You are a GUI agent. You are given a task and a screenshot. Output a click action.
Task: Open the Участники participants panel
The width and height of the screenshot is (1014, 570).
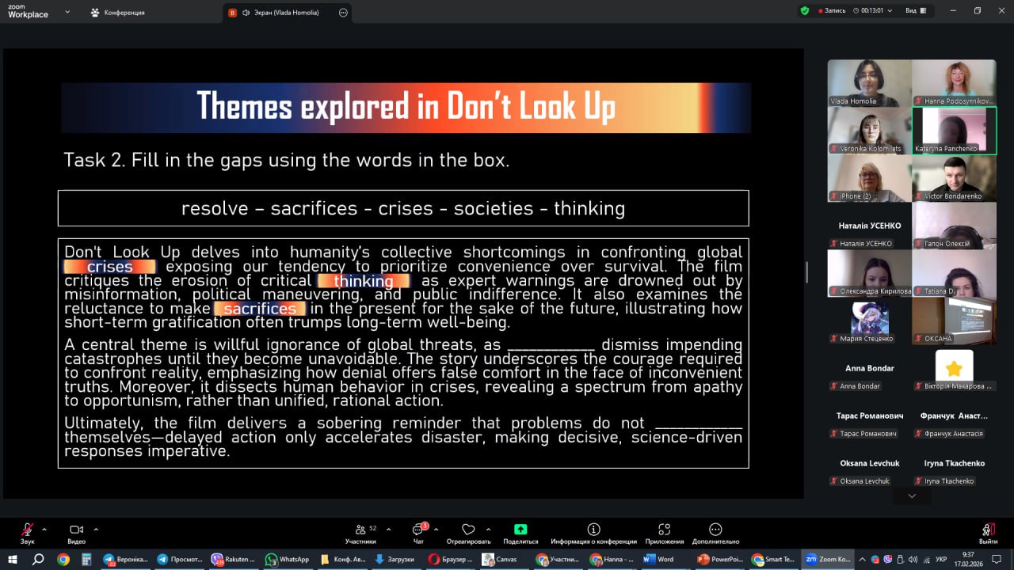click(x=360, y=530)
